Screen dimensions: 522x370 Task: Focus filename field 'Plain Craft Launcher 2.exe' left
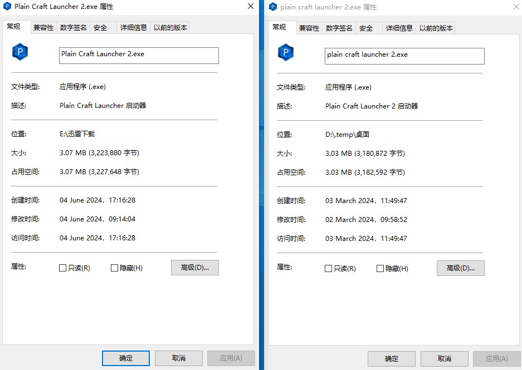[139, 56]
